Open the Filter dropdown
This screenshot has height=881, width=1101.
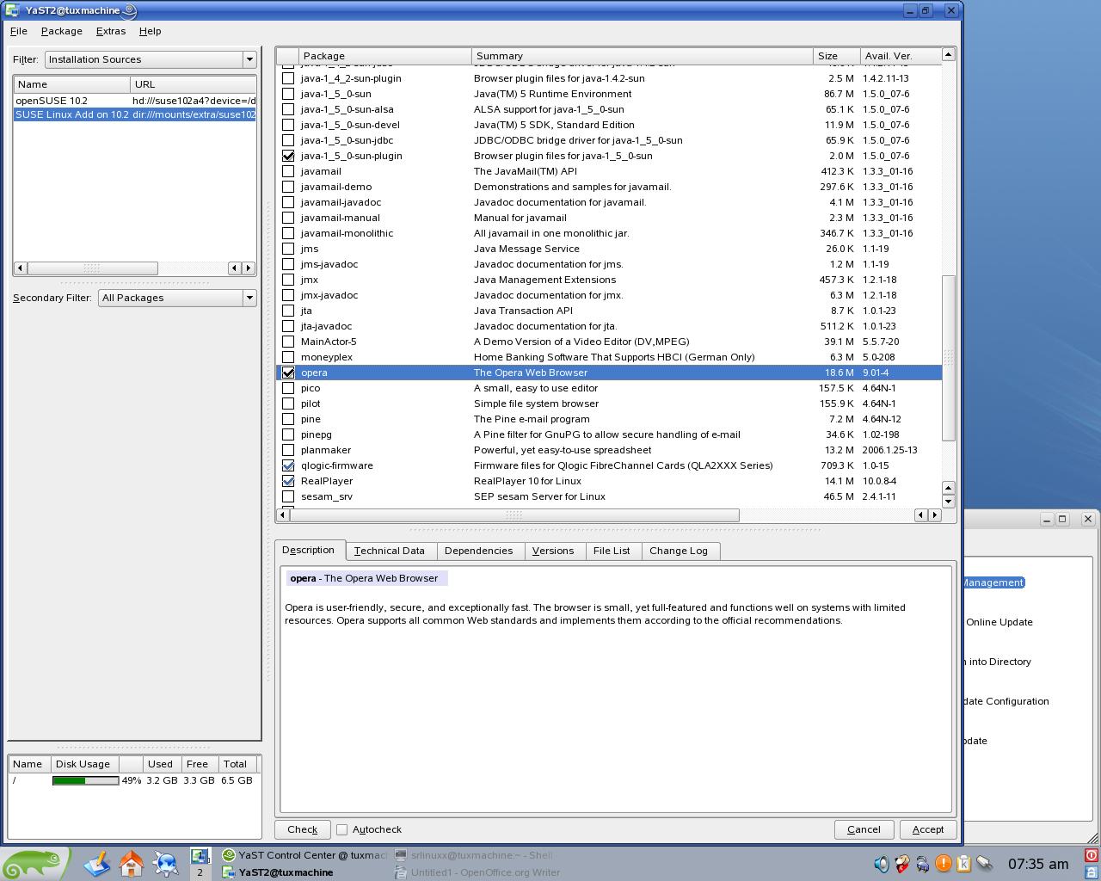pyautogui.click(x=151, y=59)
